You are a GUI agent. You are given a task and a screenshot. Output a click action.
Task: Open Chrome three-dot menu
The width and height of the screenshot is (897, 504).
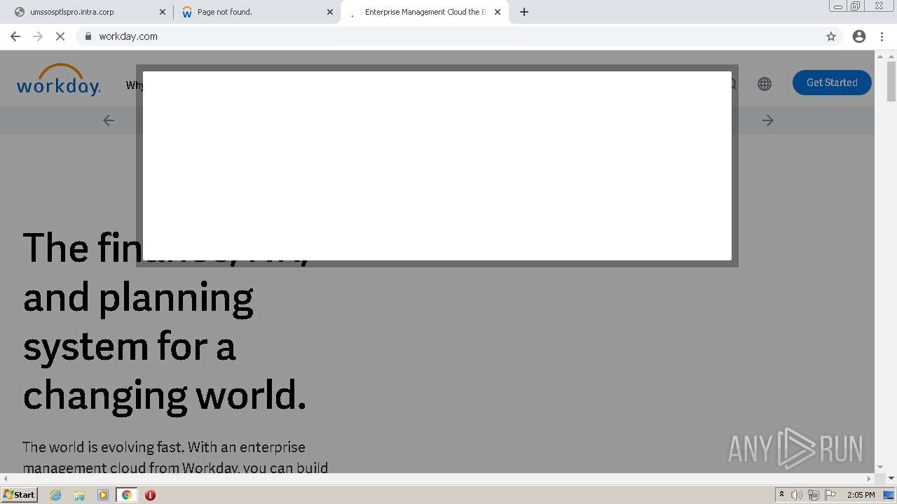882,36
